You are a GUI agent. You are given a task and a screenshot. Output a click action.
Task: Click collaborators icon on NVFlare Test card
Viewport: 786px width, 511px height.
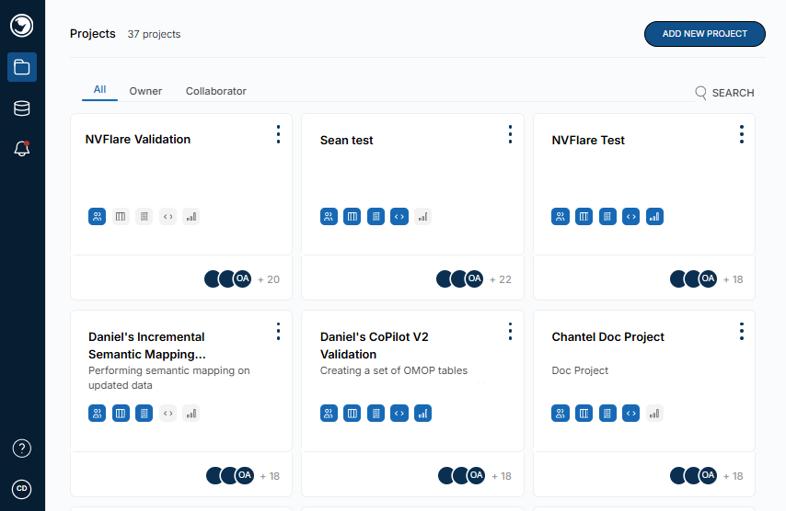[x=561, y=217]
